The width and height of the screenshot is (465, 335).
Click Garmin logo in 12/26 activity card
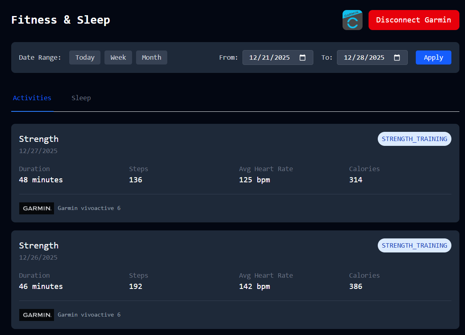(36, 315)
